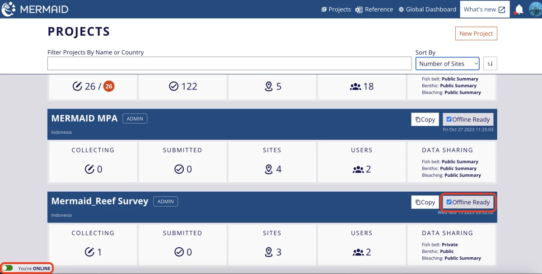Open Data Sharing for Mermaid_Reef Survey

(x=452, y=244)
